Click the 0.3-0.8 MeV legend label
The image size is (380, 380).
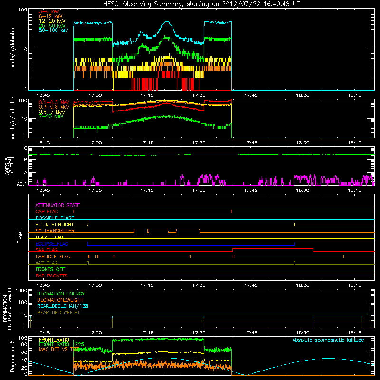point(54,107)
